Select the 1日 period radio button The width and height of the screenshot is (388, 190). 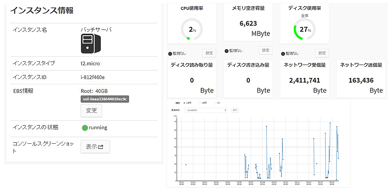coord(215,103)
